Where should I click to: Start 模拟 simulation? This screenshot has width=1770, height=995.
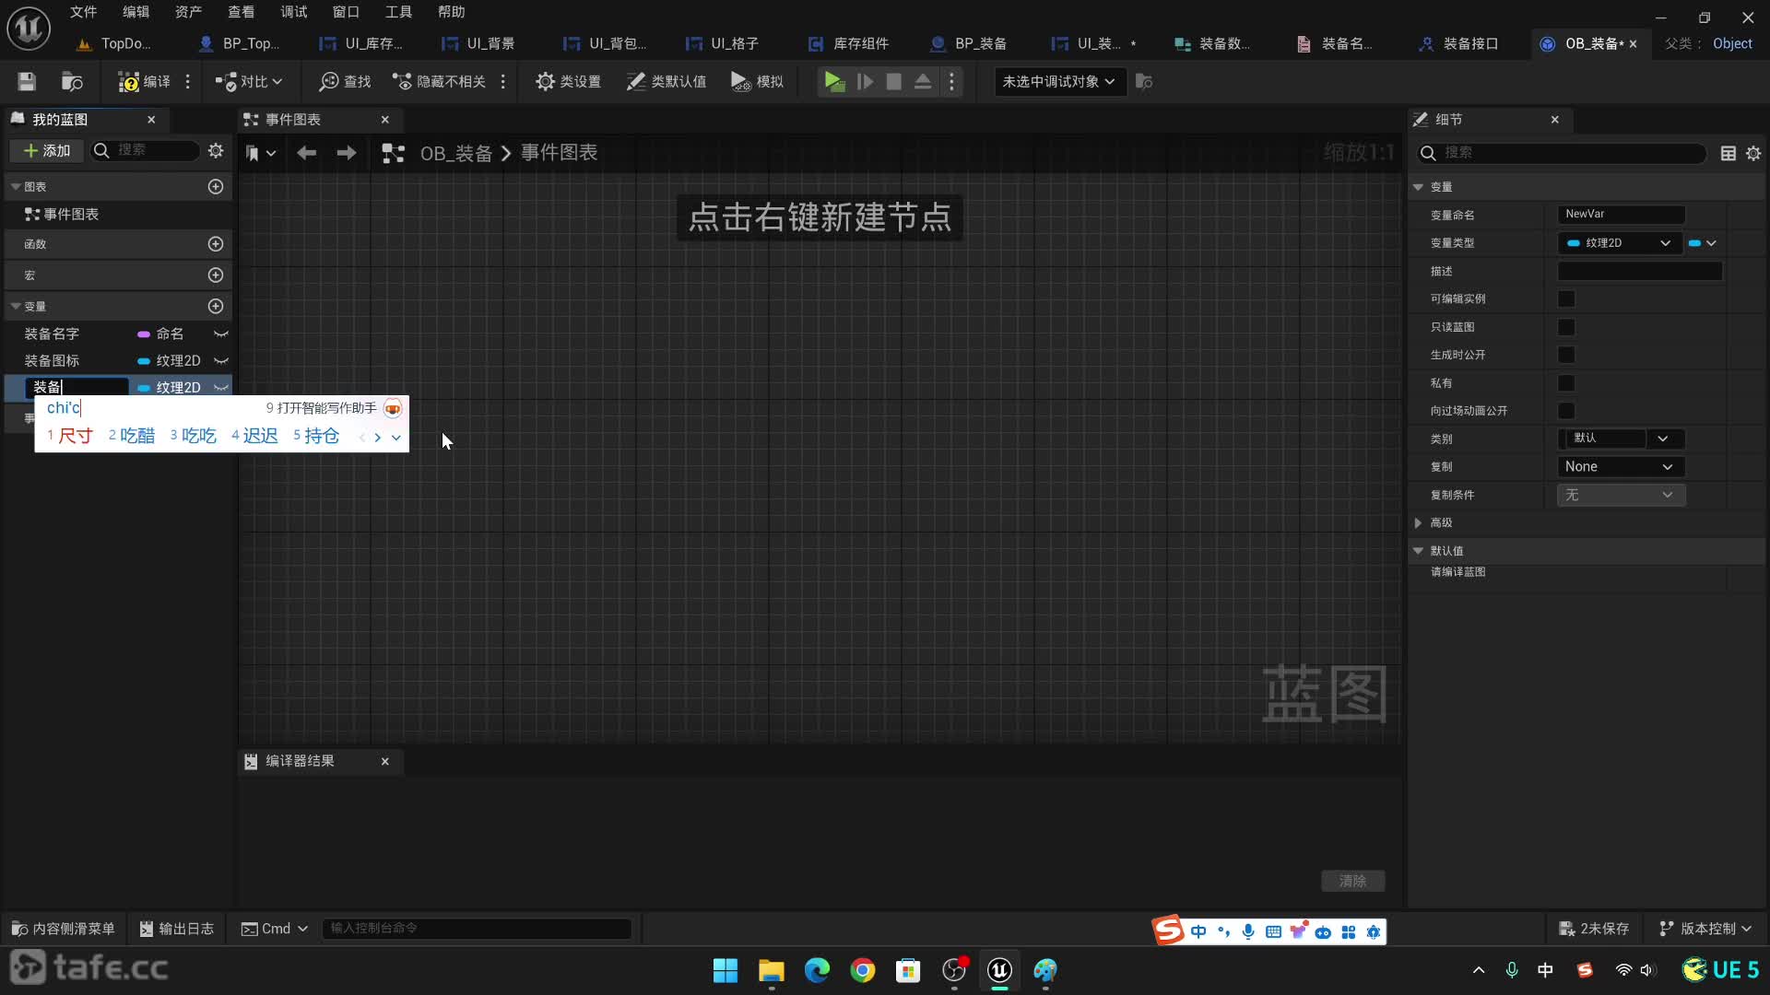[x=757, y=81]
